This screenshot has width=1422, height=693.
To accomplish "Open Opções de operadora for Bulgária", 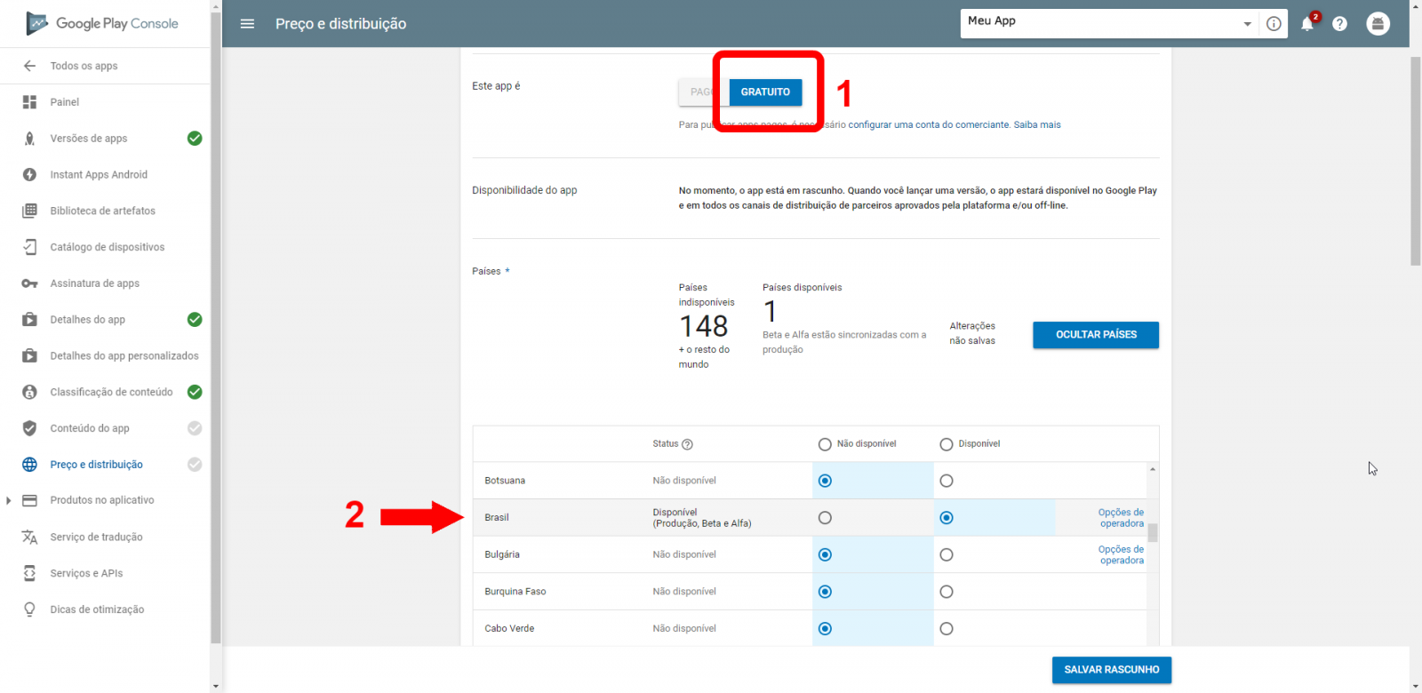I will (1121, 555).
